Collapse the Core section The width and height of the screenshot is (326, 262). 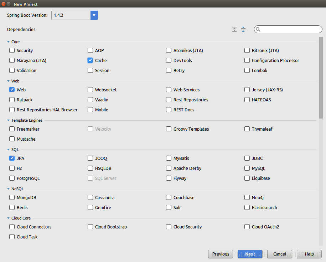8,42
